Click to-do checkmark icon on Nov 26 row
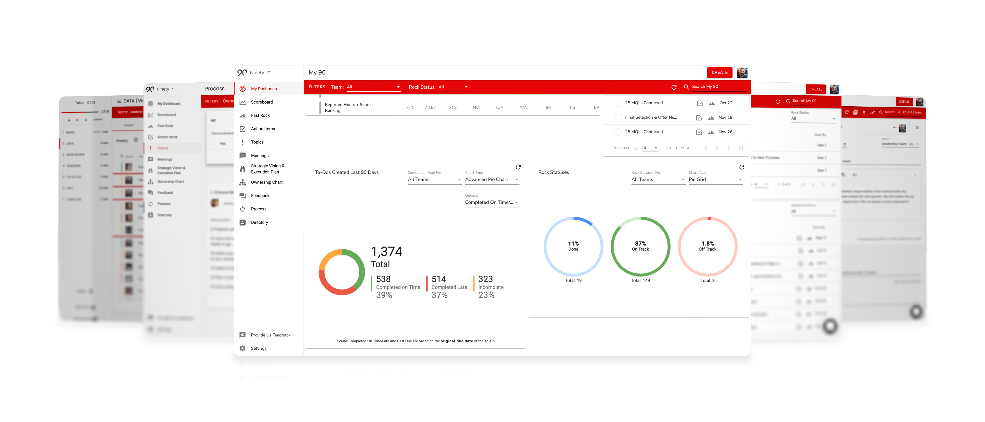985x422 pixels. [x=699, y=132]
